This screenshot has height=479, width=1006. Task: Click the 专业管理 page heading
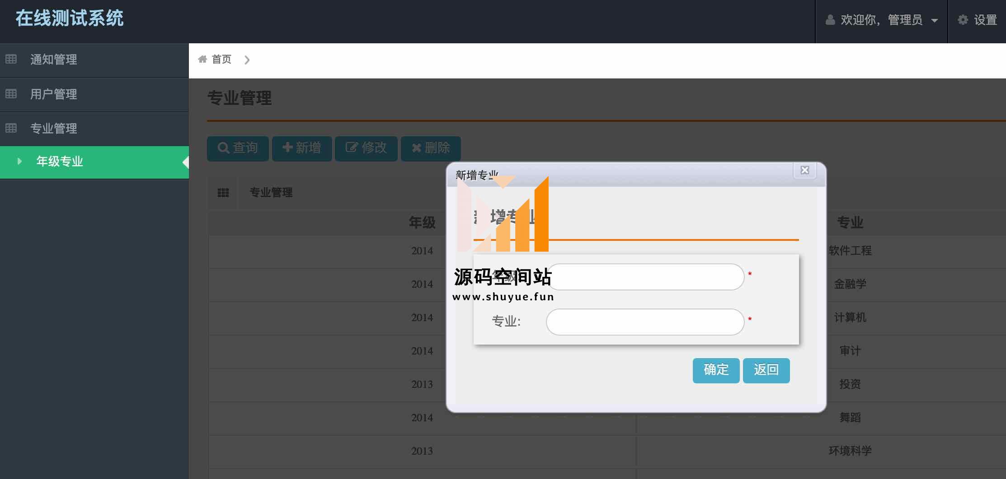[x=240, y=98]
